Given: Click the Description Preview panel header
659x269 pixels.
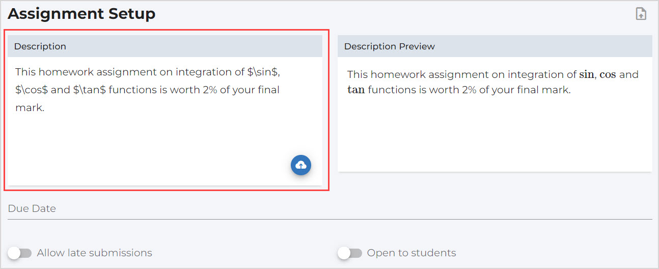Looking at the screenshot, I should pos(495,46).
